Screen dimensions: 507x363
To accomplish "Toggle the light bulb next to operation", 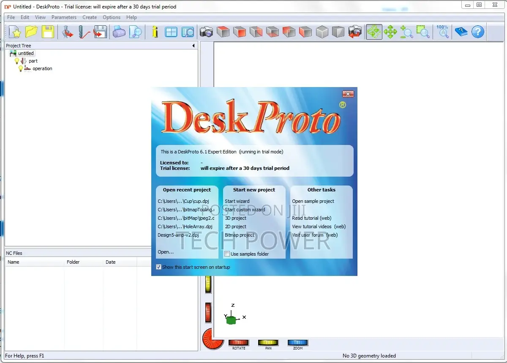I will (x=21, y=68).
